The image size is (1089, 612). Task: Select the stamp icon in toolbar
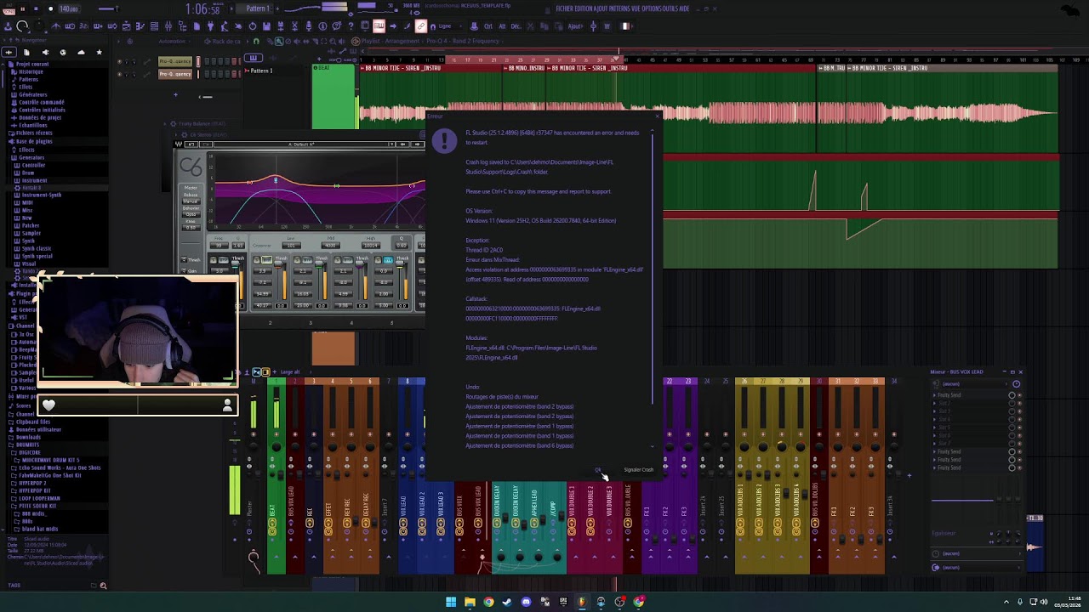tap(475, 25)
